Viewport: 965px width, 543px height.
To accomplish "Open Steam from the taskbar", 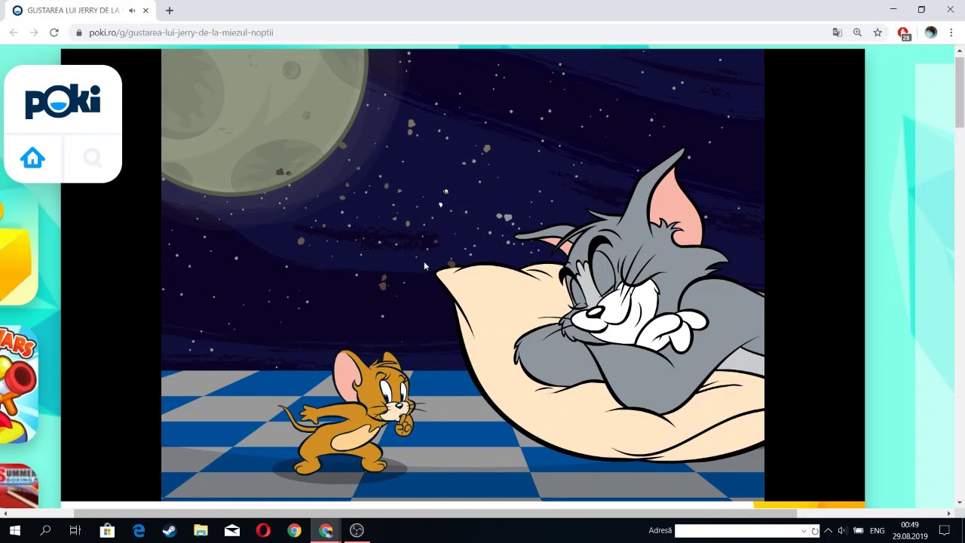I will [x=170, y=530].
